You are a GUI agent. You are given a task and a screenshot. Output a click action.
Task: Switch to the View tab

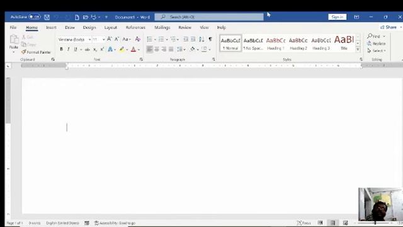pyautogui.click(x=204, y=27)
